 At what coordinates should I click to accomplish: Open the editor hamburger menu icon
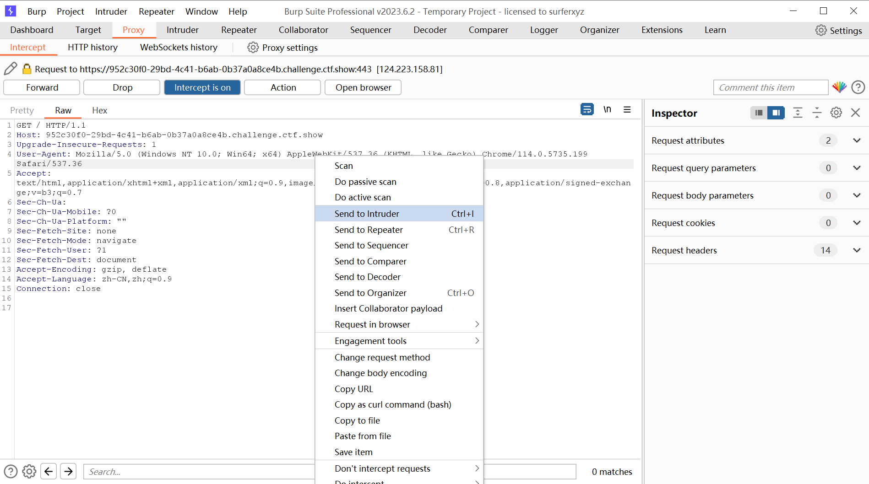[x=627, y=109]
